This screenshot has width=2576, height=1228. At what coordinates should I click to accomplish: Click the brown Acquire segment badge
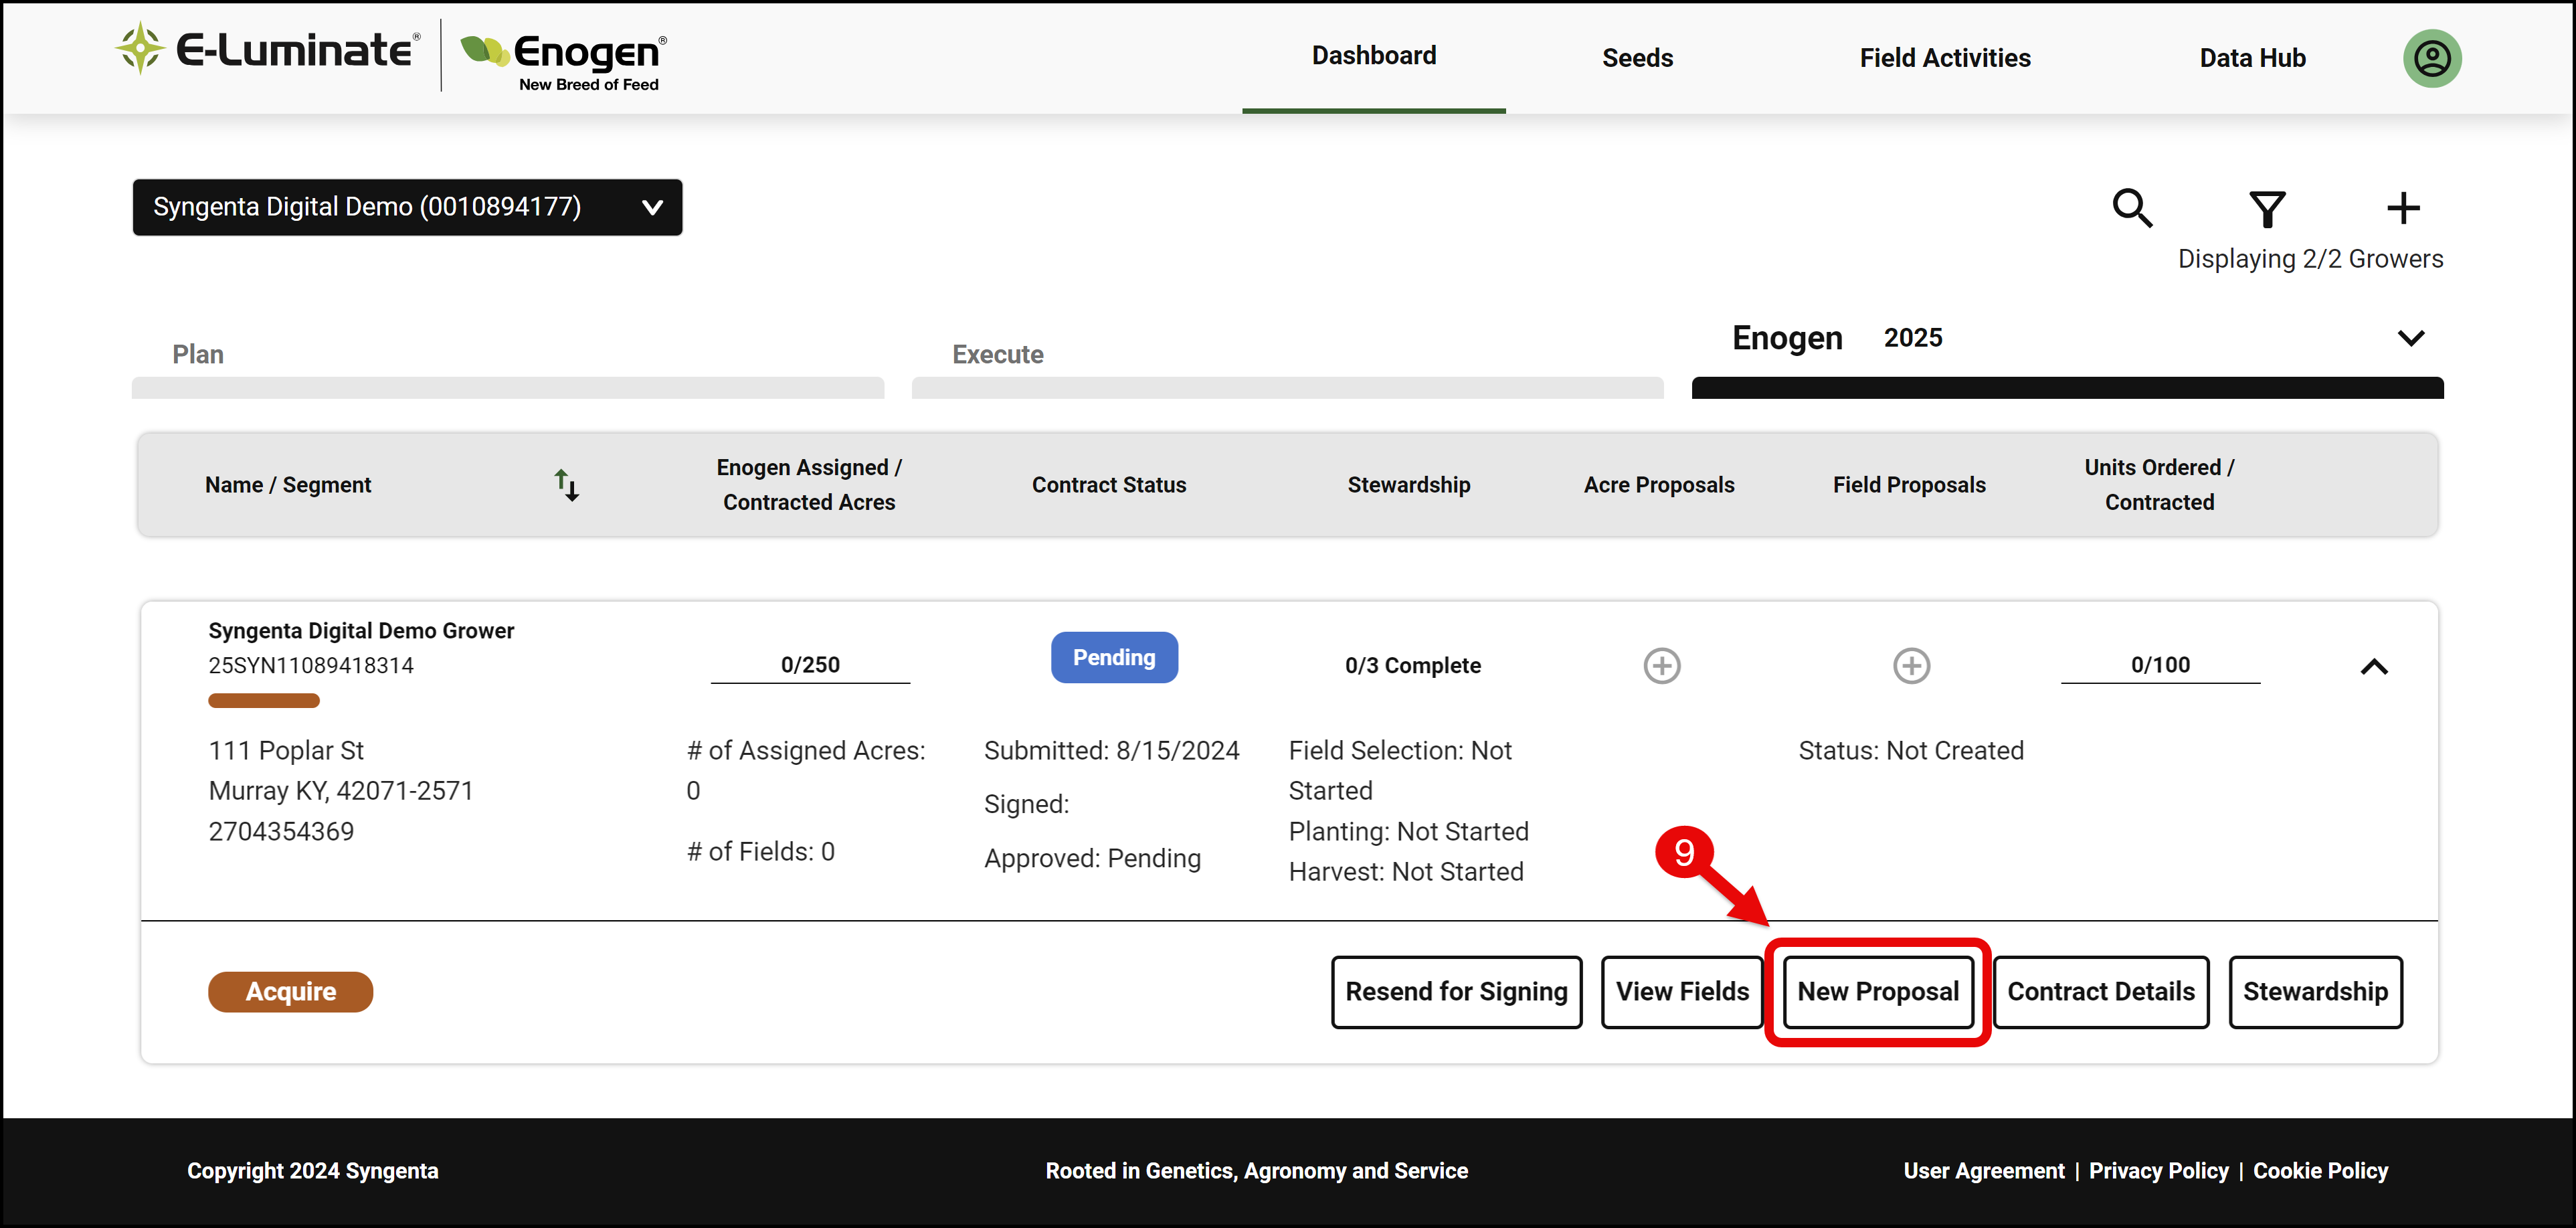pyautogui.click(x=290, y=992)
